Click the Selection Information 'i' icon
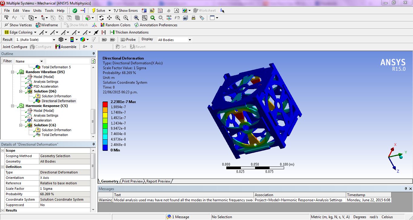Viewport: 413px width, 220px height. pyautogui.click(x=222, y=11)
